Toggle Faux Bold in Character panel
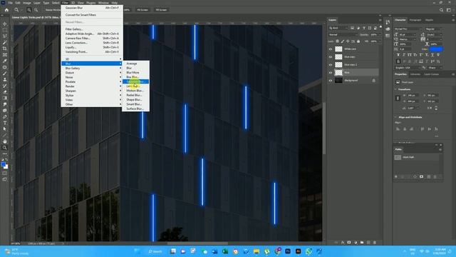The image size is (456, 257). click(x=398, y=55)
